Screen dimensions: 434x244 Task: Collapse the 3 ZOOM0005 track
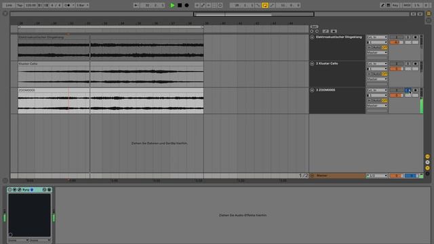312,90
